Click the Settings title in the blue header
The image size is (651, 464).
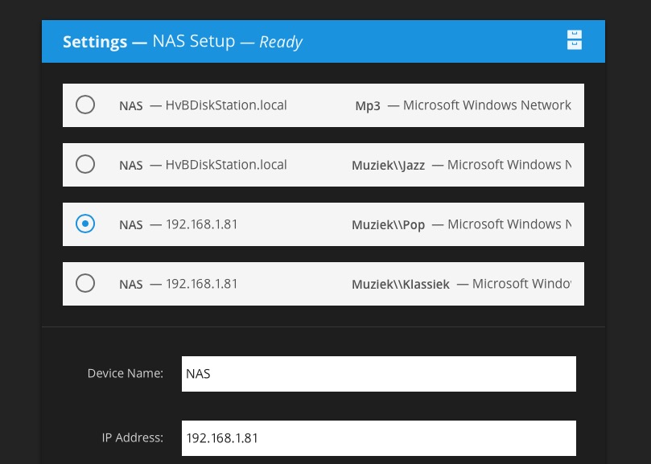(x=95, y=42)
